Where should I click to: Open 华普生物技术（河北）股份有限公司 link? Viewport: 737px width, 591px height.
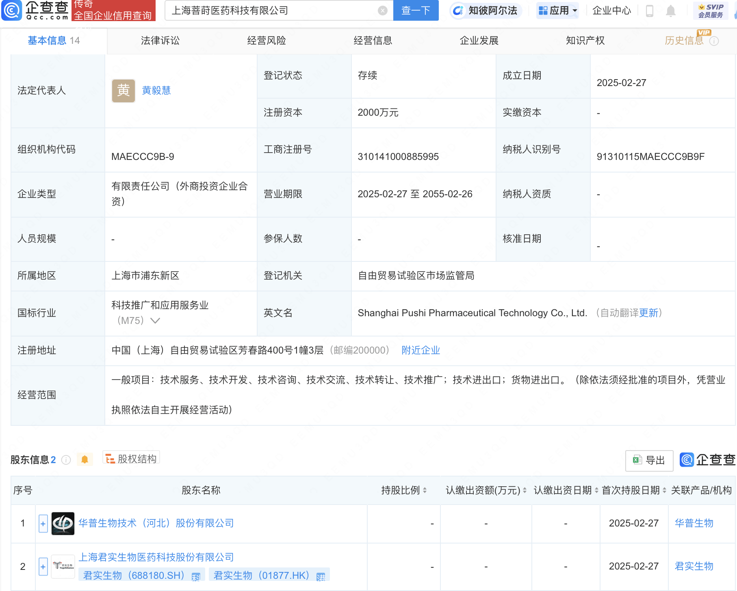coord(156,523)
